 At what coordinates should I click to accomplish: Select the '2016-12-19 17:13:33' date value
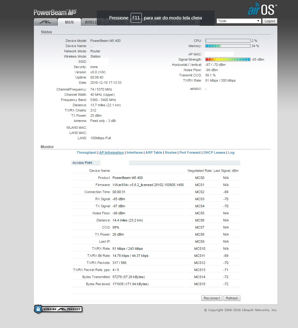click(x=106, y=83)
